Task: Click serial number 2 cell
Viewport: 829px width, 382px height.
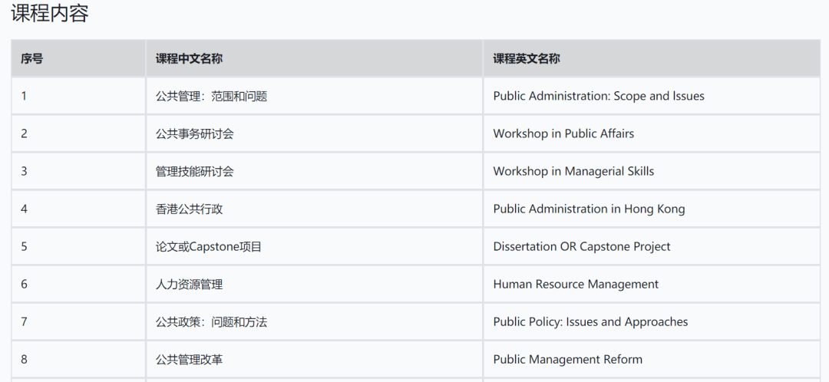Action: tap(78, 133)
